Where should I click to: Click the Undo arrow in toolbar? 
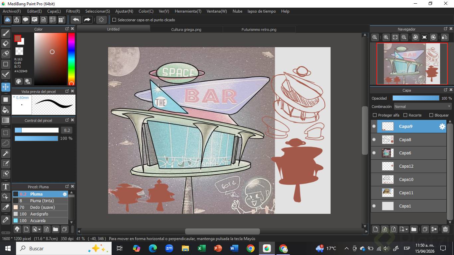(76, 20)
